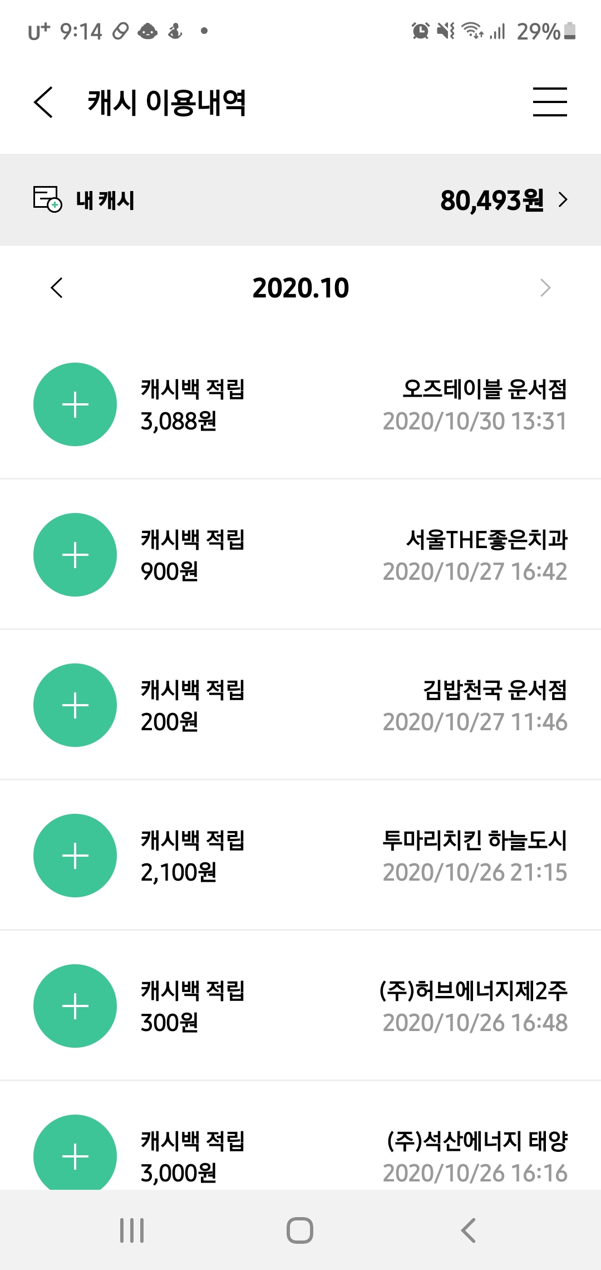Open the 3,088원 캐시백 적립 entry

coord(192,405)
